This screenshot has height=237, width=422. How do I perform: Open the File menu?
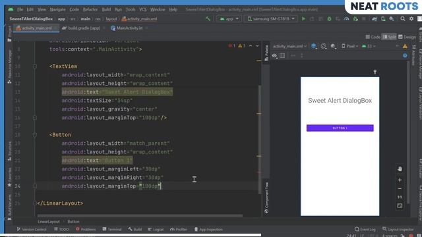pos(20,9)
